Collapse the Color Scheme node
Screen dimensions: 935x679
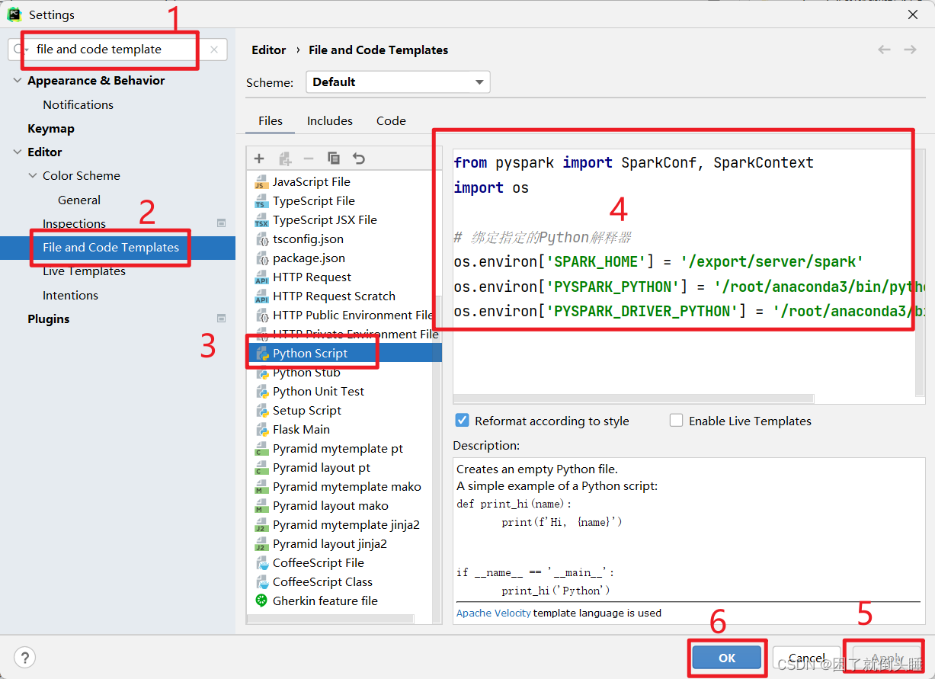click(33, 175)
